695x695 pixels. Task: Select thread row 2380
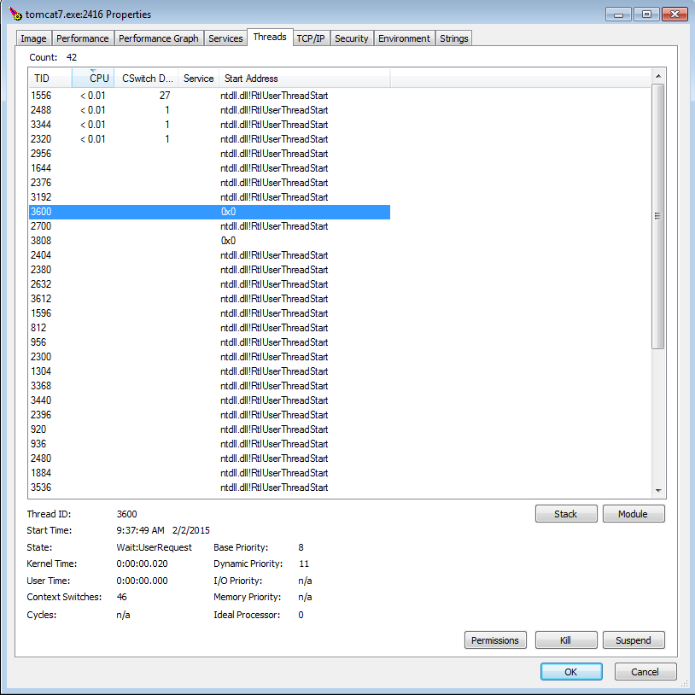[x=209, y=270]
